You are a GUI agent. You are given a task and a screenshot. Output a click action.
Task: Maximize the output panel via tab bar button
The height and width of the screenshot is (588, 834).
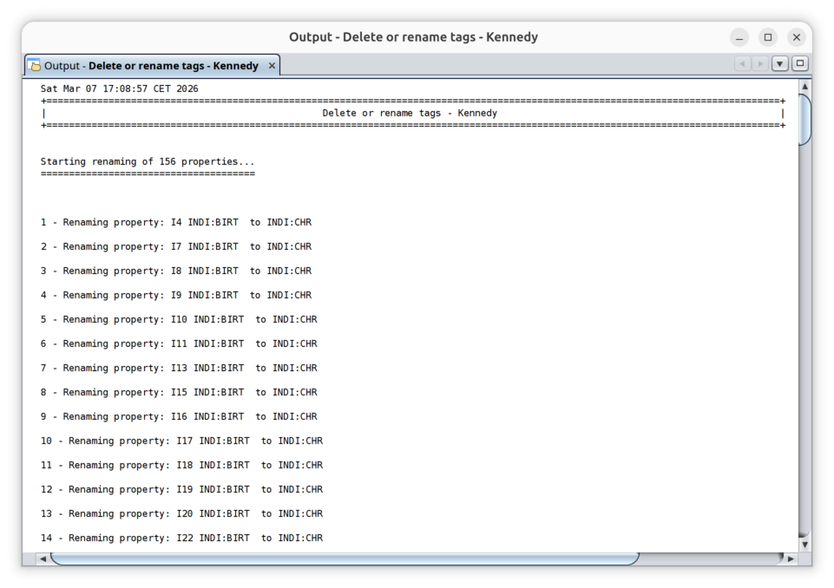click(800, 64)
